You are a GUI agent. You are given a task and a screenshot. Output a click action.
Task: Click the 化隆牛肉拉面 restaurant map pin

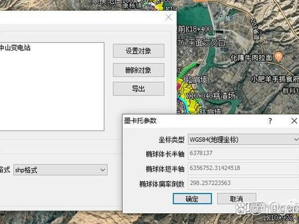coord(278,57)
